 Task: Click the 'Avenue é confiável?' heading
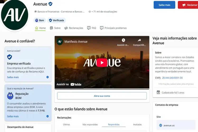(20, 41)
